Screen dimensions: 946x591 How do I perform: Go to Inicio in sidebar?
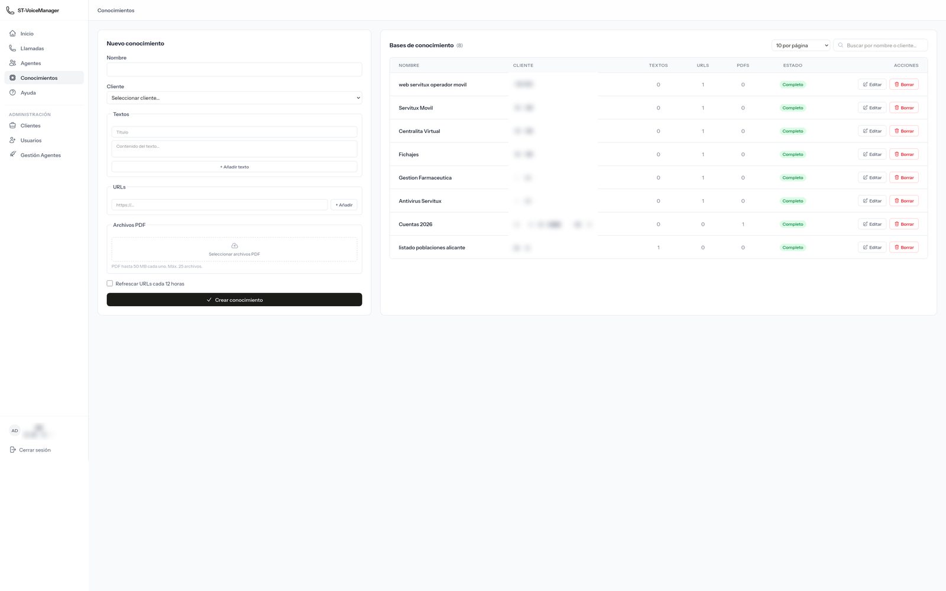point(44,34)
